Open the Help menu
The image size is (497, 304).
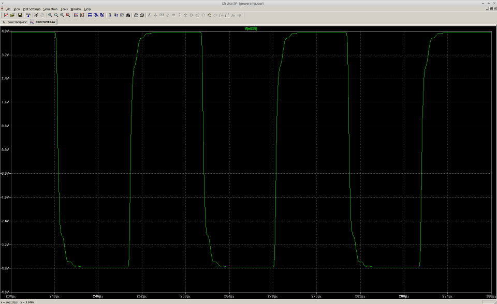pyautogui.click(x=87, y=9)
